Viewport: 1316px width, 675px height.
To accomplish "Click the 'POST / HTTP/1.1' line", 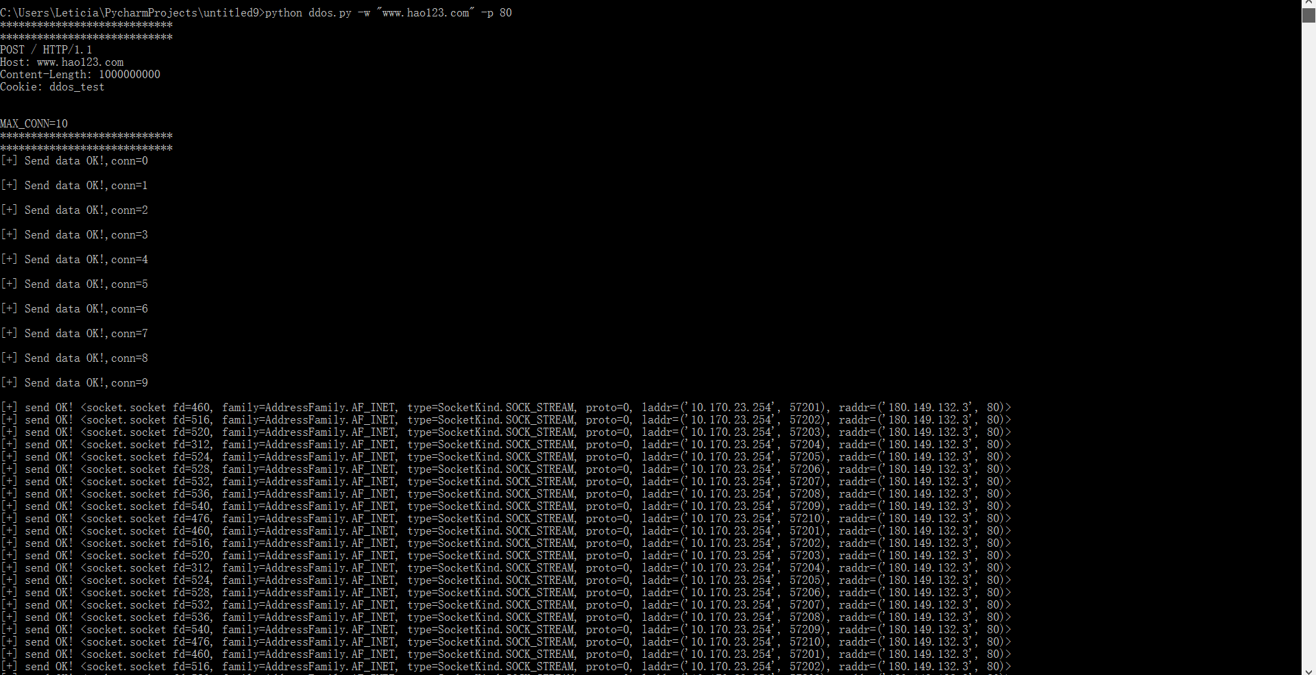I will pyautogui.click(x=46, y=50).
